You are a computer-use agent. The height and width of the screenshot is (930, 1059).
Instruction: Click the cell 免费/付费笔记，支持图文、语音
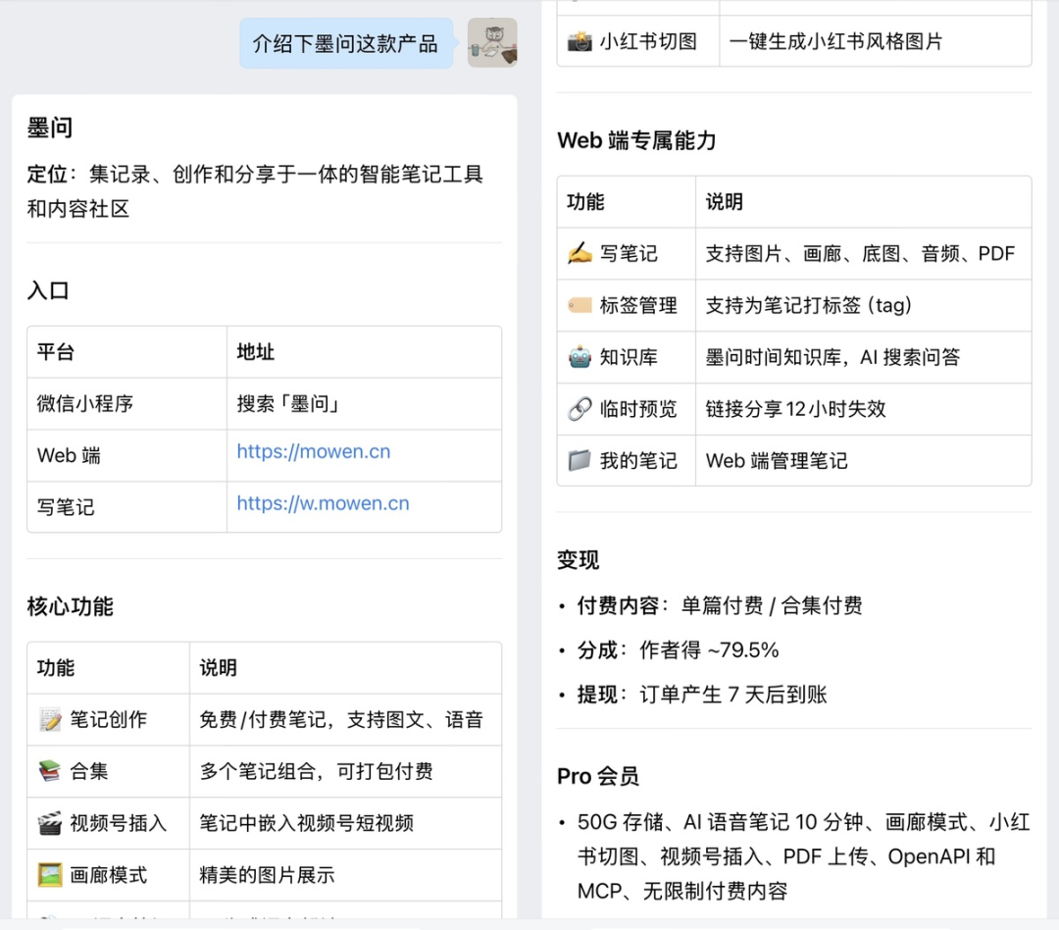click(345, 720)
